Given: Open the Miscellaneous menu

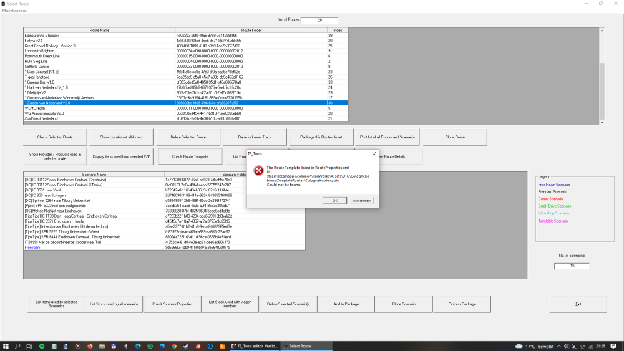Looking at the screenshot, I should [16, 11].
